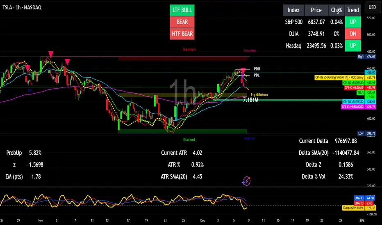Click the Dec date on the time axis
This screenshot has height=225, width=382.
pyautogui.click(x=202, y=220)
